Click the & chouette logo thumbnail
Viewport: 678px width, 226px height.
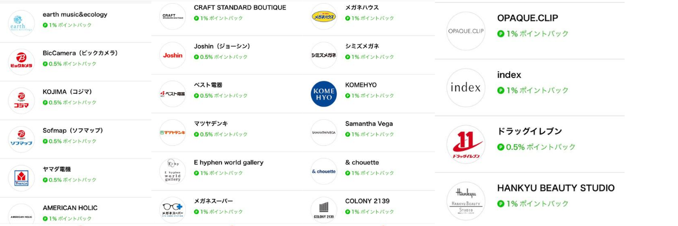(x=324, y=171)
